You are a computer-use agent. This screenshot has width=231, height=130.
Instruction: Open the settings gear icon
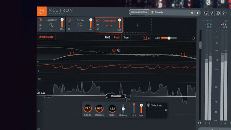pyautogui.click(x=218, y=13)
